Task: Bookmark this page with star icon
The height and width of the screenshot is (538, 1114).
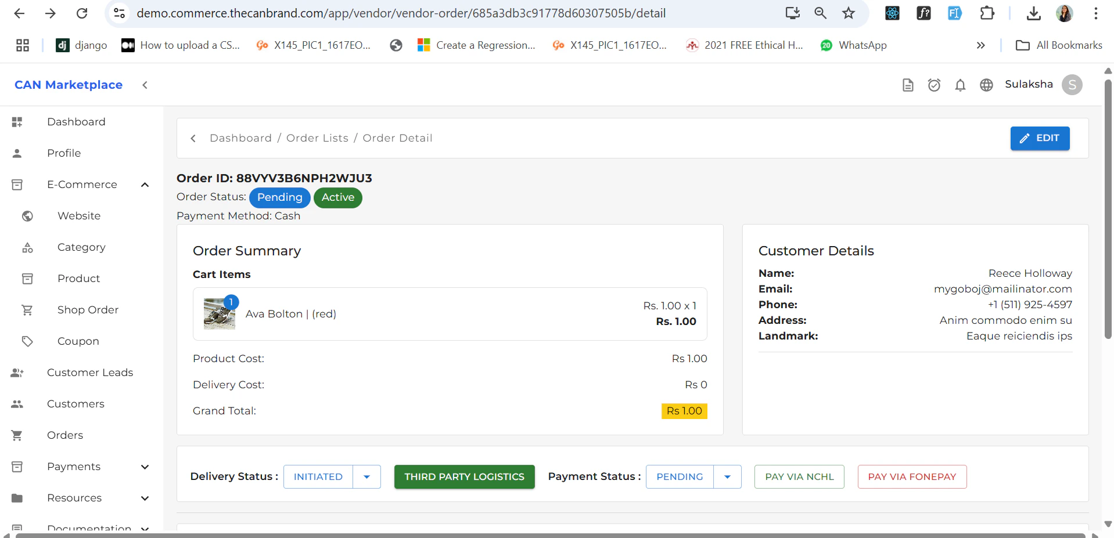Action: point(849,13)
